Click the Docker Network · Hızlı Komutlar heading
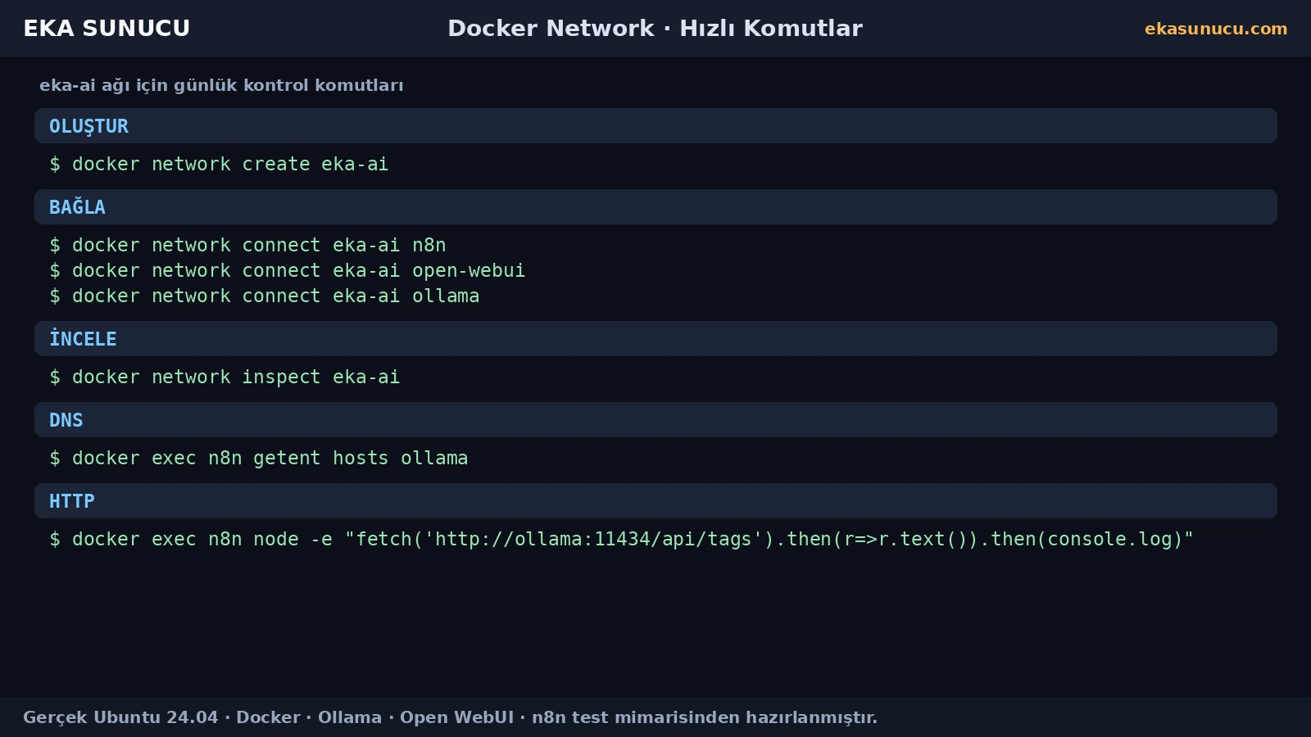 (x=655, y=29)
